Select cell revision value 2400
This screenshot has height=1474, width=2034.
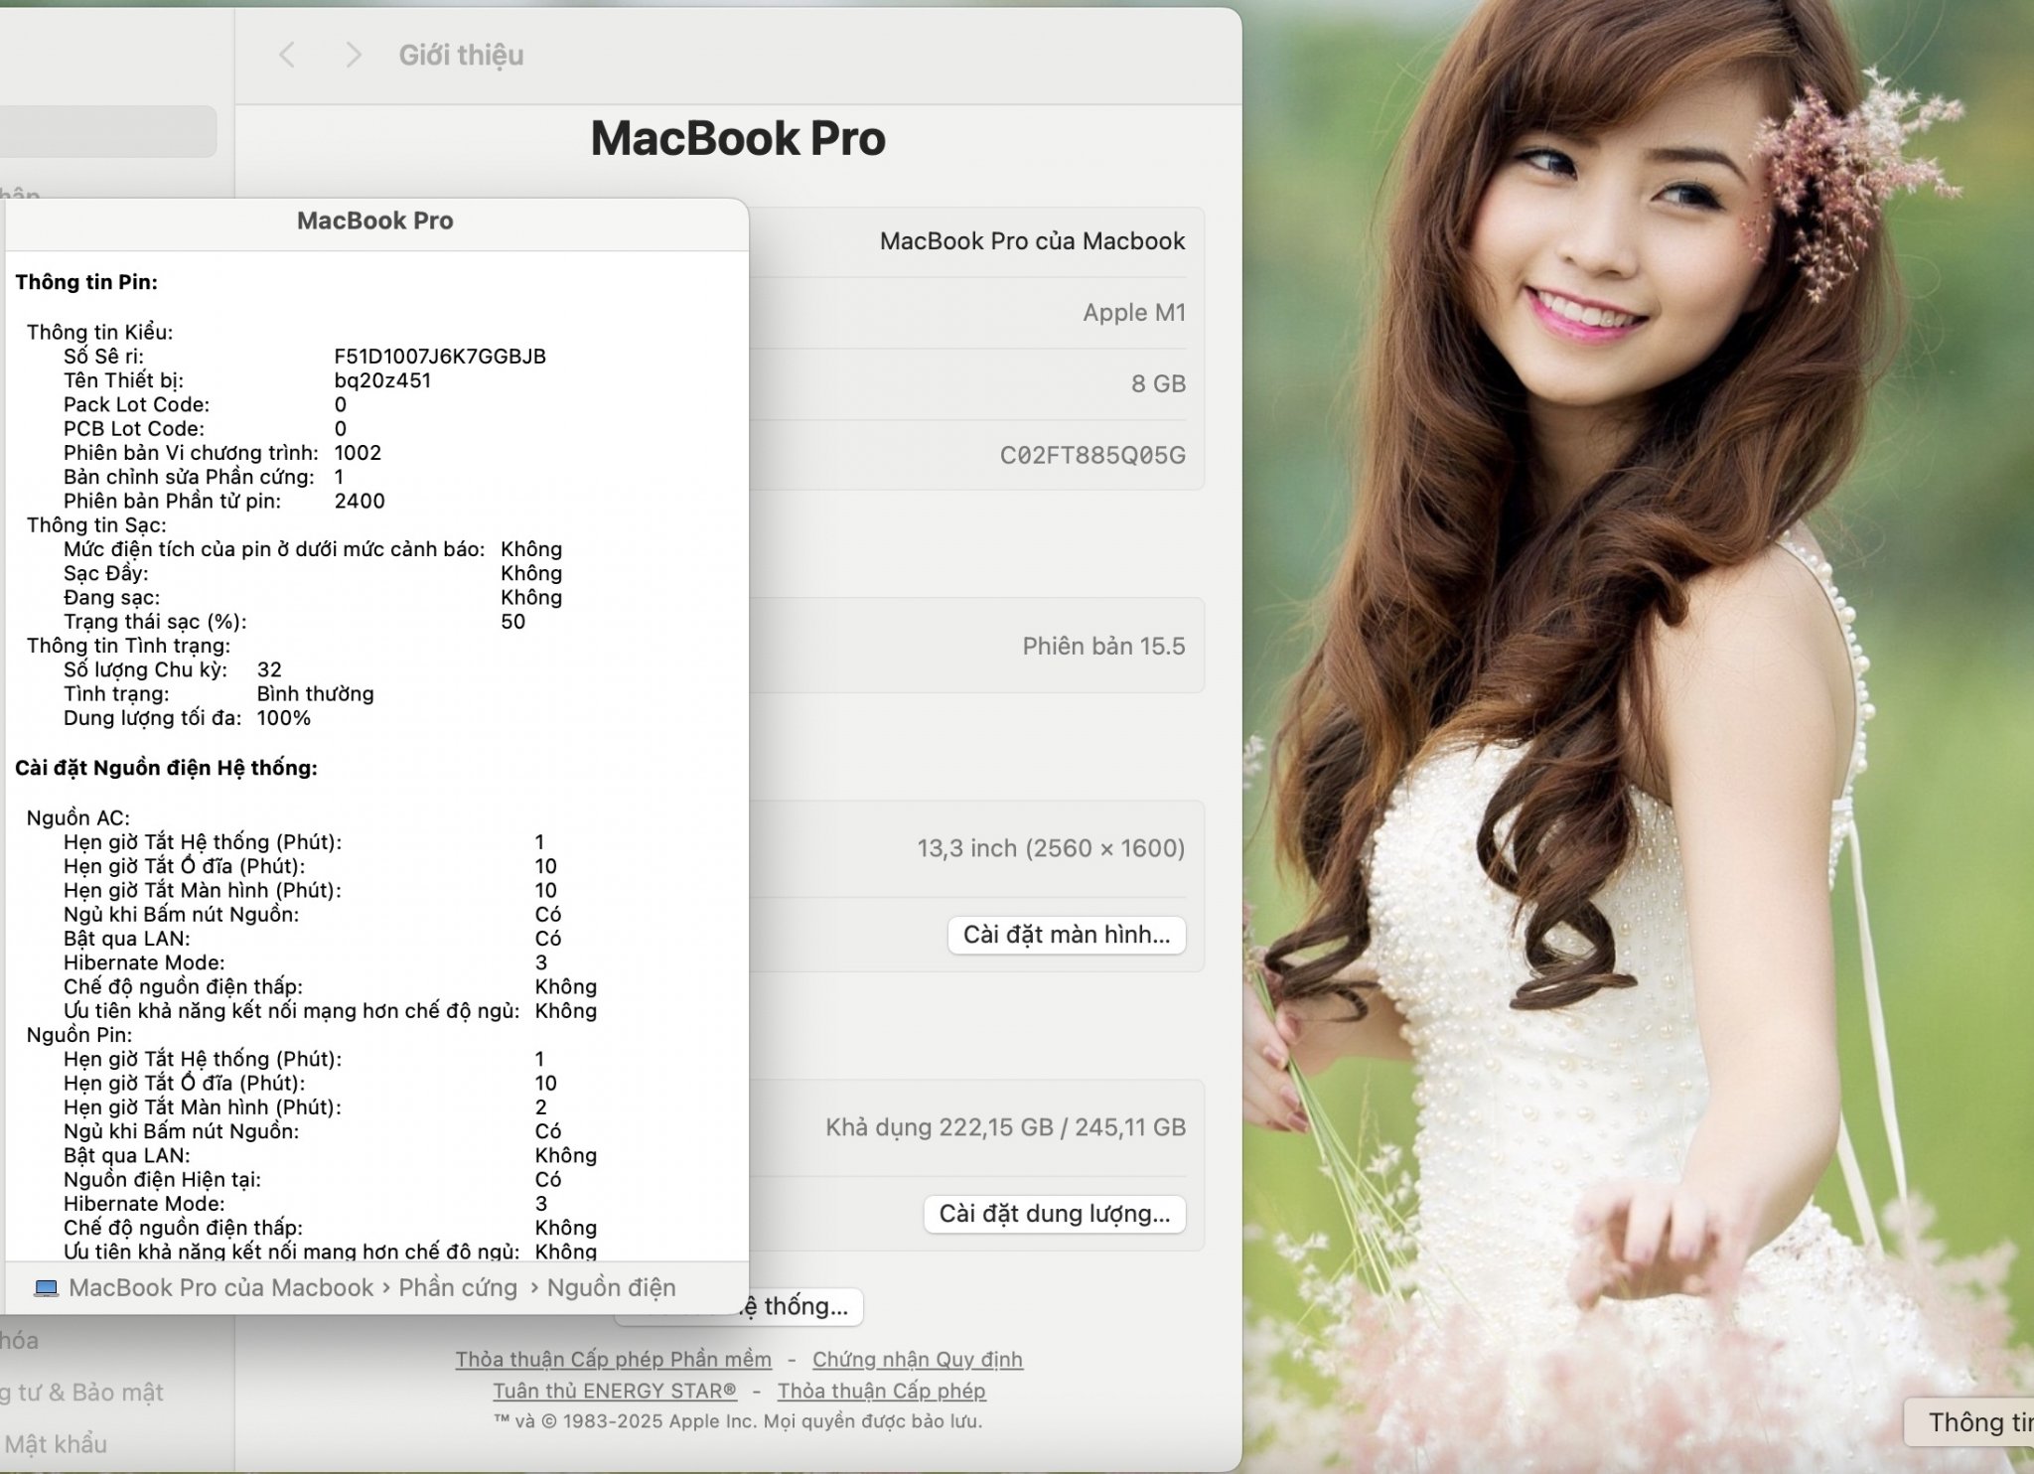point(360,502)
